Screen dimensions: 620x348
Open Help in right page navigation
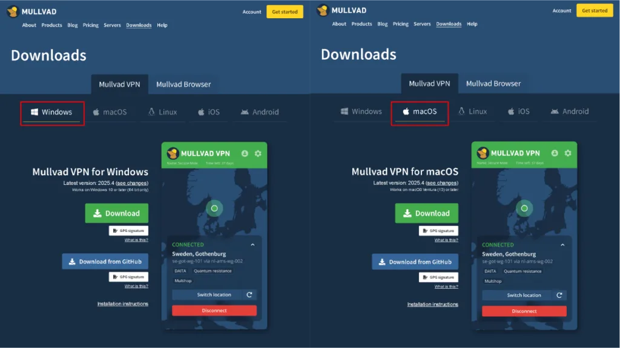[472, 24]
